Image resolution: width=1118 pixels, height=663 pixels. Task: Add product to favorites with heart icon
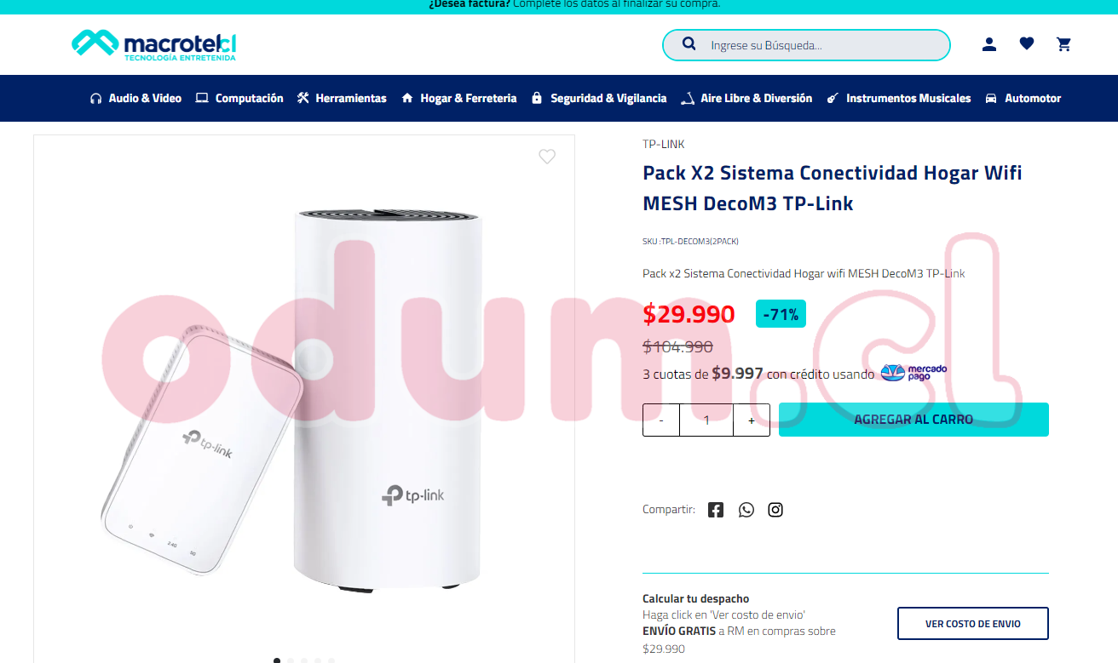tap(547, 157)
